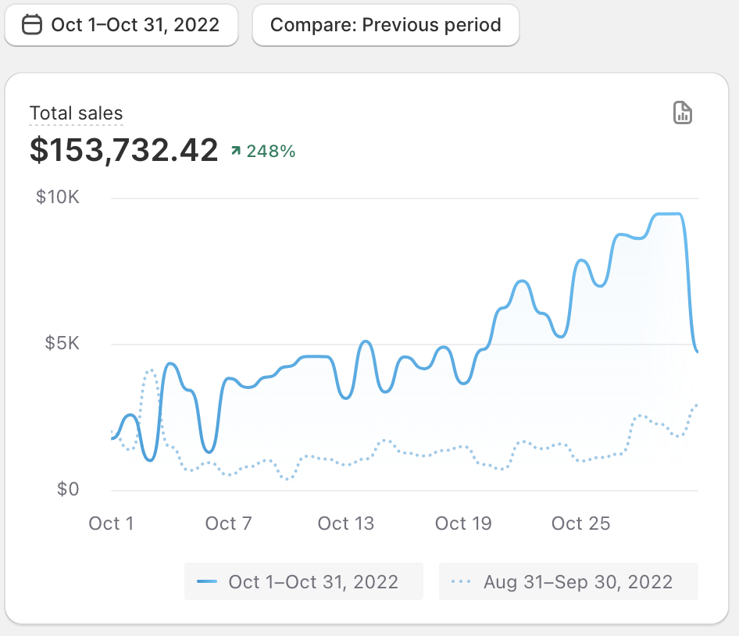Click the solid line swatch in the legend
This screenshot has height=636, width=739.
pos(207,581)
